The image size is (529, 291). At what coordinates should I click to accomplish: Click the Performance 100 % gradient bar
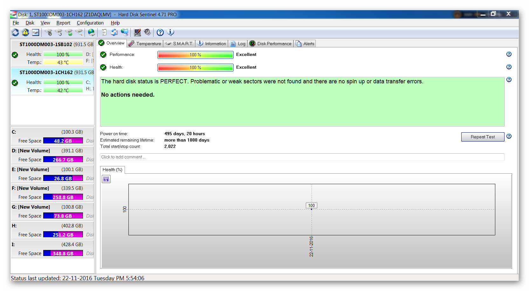pyautogui.click(x=195, y=55)
